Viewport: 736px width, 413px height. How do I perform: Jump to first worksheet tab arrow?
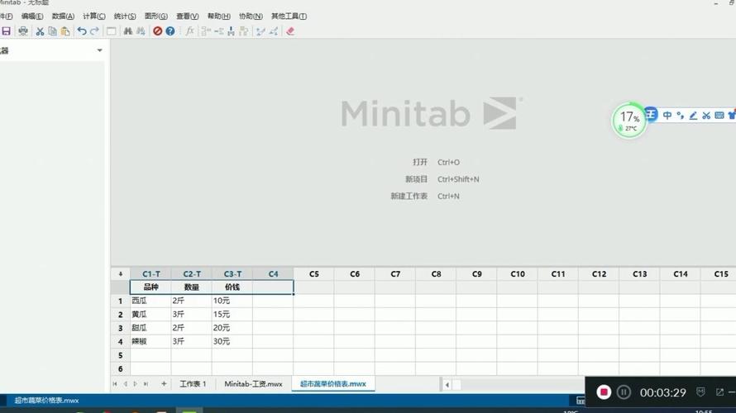click(115, 383)
